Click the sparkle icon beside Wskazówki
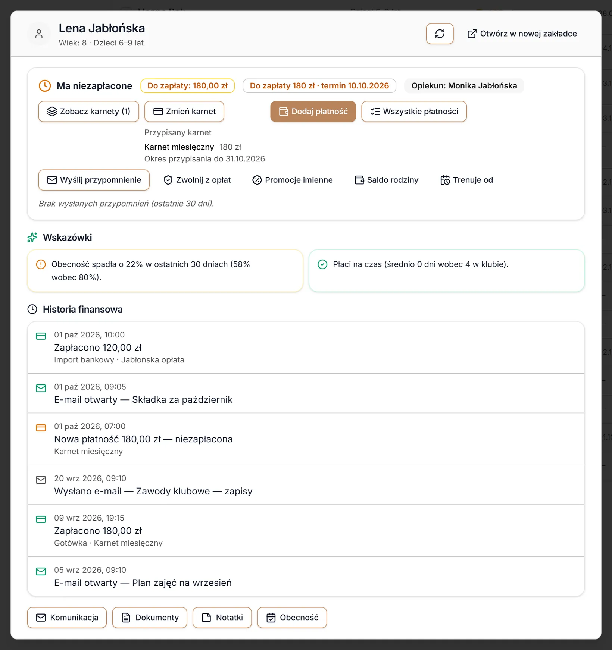Image resolution: width=612 pixels, height=650 pixels. coord(32,238)
